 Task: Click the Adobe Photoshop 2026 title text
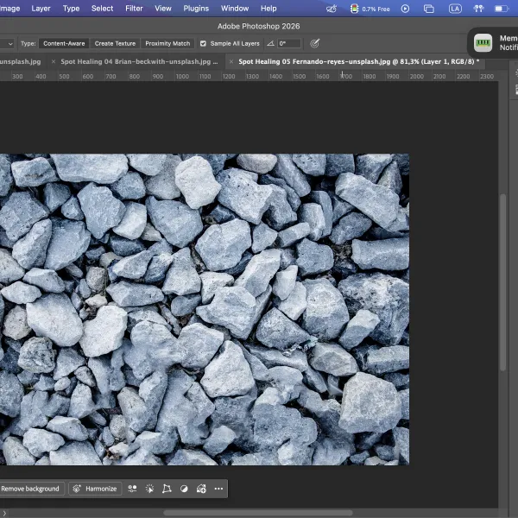pos(259,27)
